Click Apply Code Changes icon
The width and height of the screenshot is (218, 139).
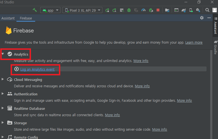[x=122, y=10]
